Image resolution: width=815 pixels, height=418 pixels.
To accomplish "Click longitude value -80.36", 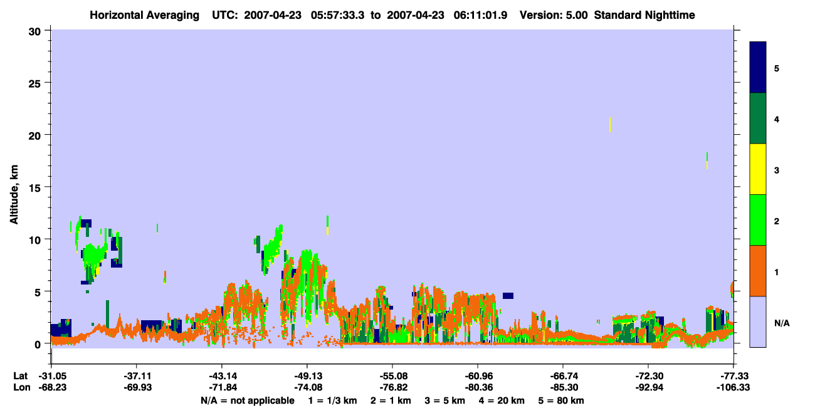I will [477, 388].
